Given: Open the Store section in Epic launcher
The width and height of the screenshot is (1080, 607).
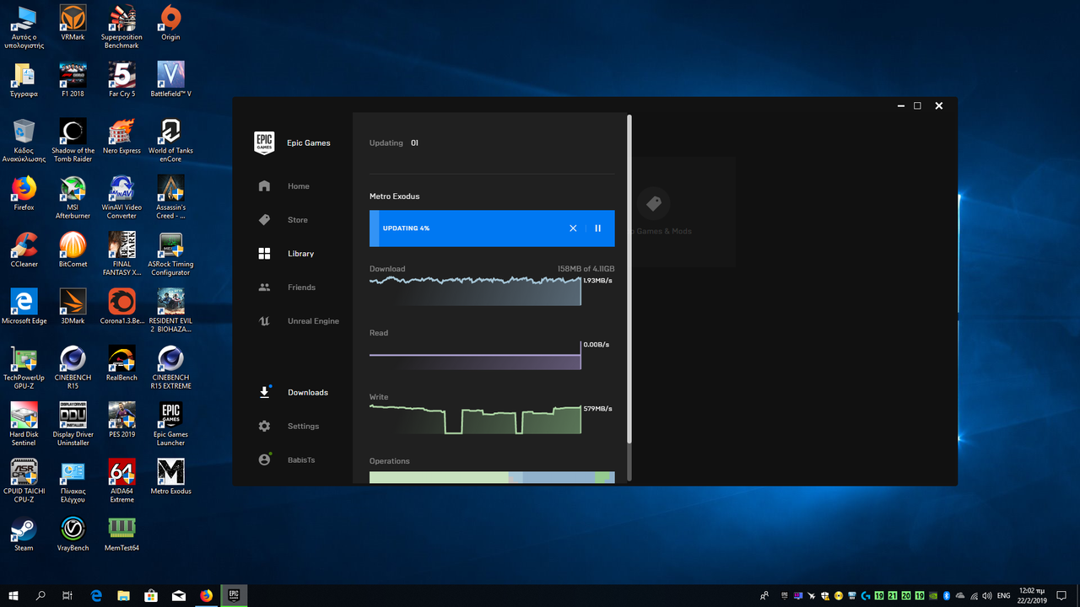Looking at the screenshot, I should click(297, 220).
